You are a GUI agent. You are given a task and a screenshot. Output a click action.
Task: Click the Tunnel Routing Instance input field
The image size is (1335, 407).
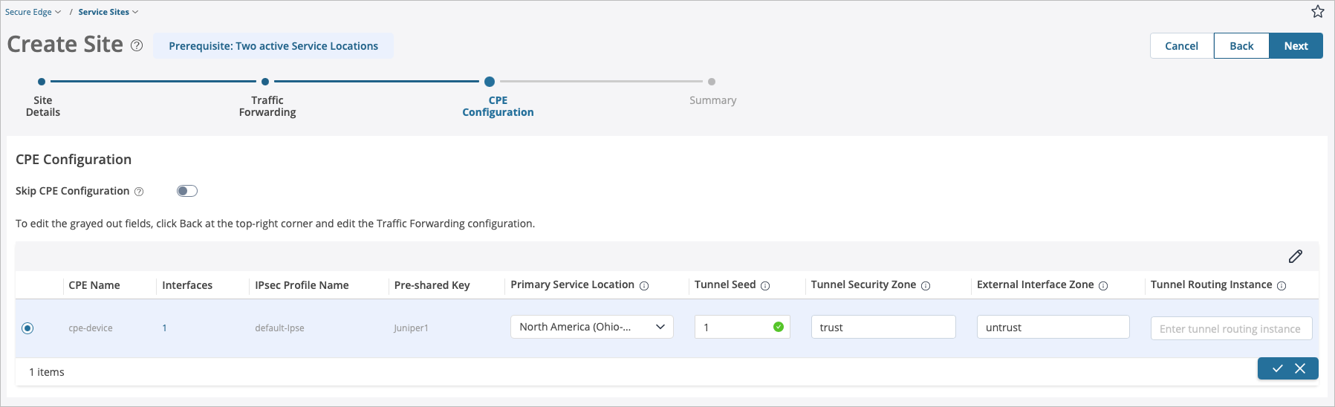(x=1230, y=328)
